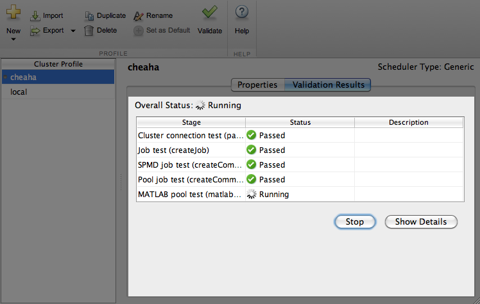The height and width of the screenshot is (304, 480).
Task: Select the MATLAB pool test row
Action: tap(191, 195)
